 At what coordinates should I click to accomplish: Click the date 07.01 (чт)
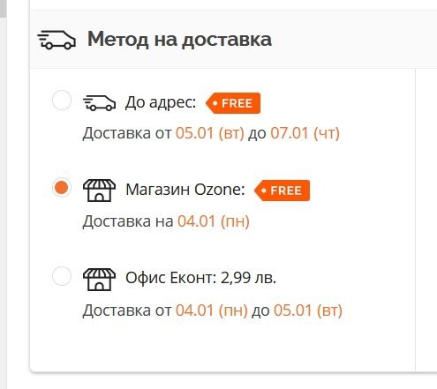305,133
